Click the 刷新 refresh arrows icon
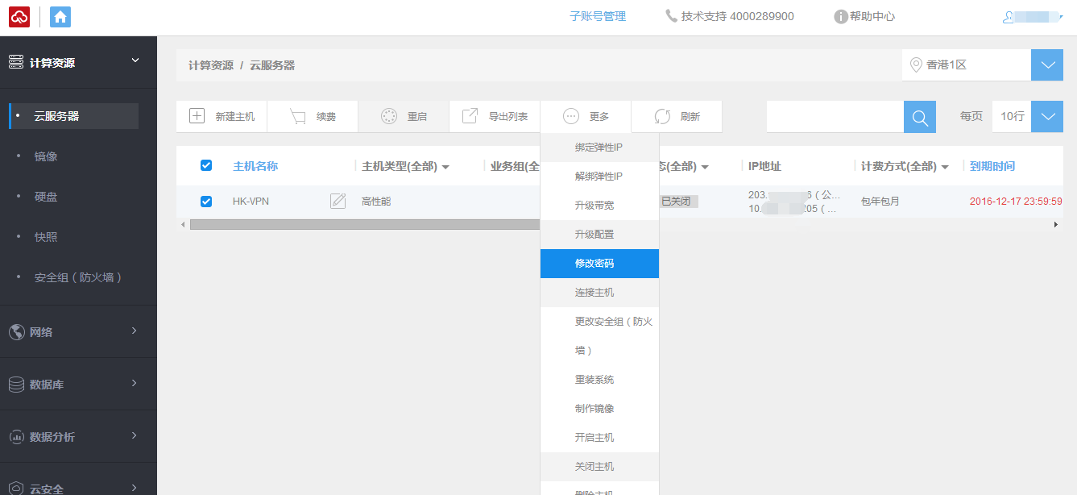The image size is (1077, 495). (x=662, y=116)
